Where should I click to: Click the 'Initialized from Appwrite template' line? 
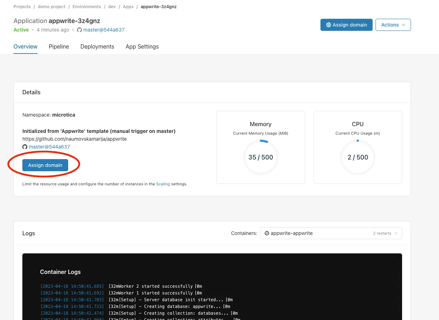pyautogui.click(x=99, y=131)
